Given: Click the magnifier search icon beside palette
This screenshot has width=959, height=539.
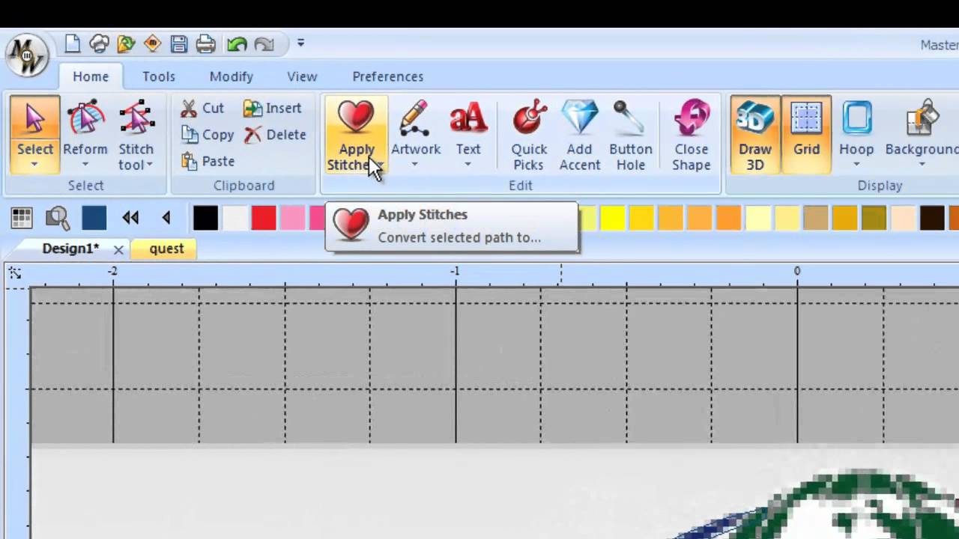Looking at the screenshot, I should pos(58,218).
